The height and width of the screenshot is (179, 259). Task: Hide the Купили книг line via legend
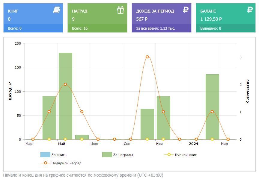(186, 155)
